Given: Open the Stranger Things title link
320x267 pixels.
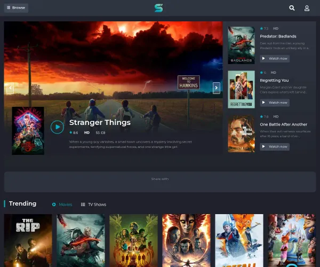Looking at the screenshot, I should 100,123.
